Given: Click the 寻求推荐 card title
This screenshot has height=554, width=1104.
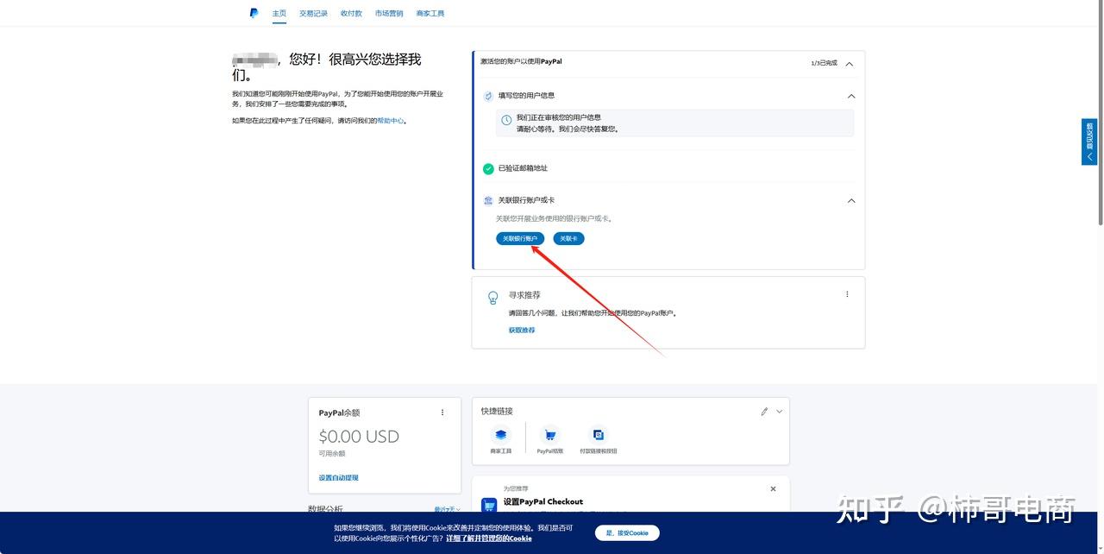Looking at the screenshot, I should click(524, 295).
